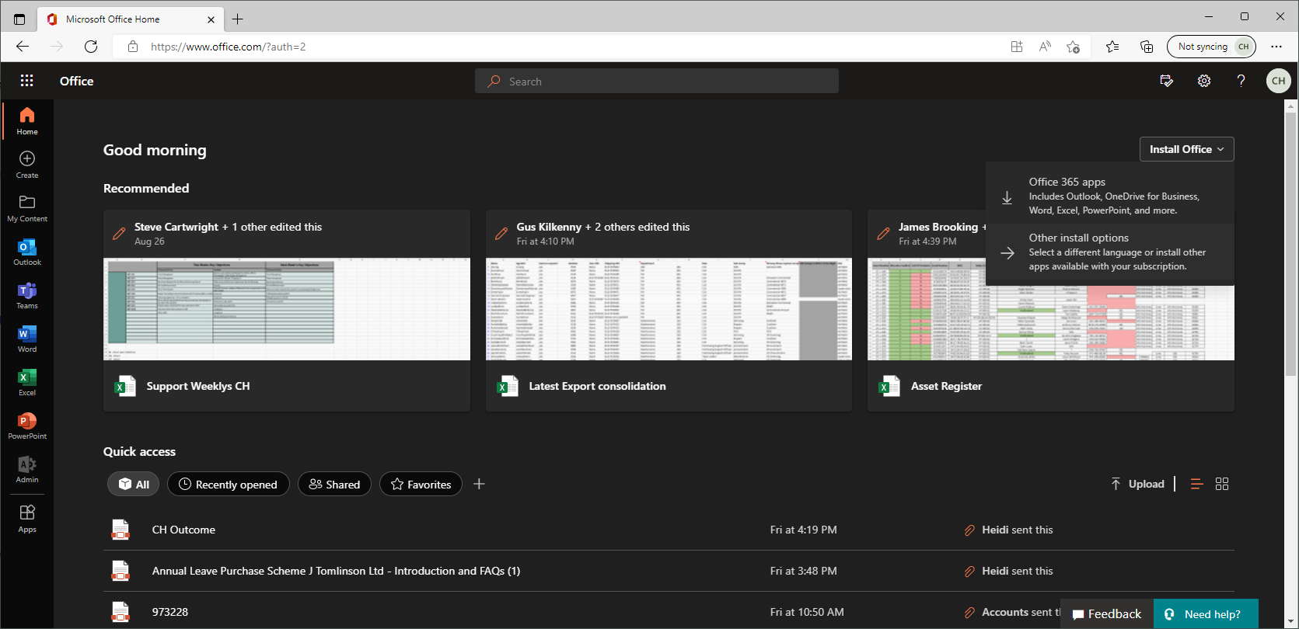Screen dimensions: 1299x629
Task: Filter by Shared files
Action: click(335, 484)
